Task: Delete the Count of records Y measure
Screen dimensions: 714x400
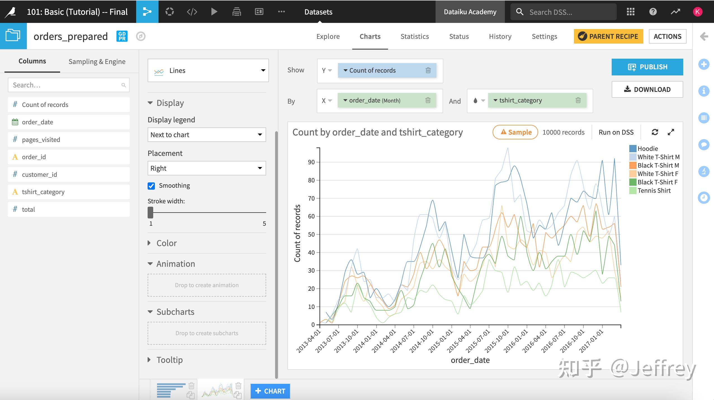Action: (428, 70)
